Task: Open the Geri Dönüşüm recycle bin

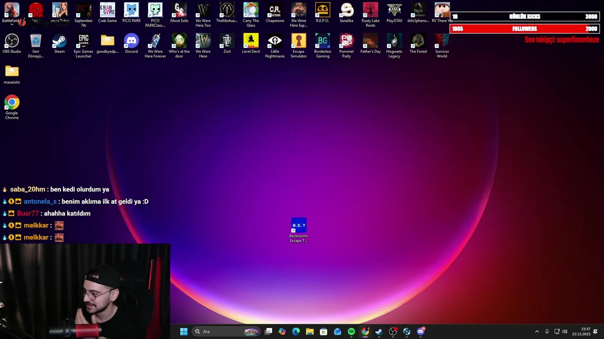Action: [x=36, y=46]
